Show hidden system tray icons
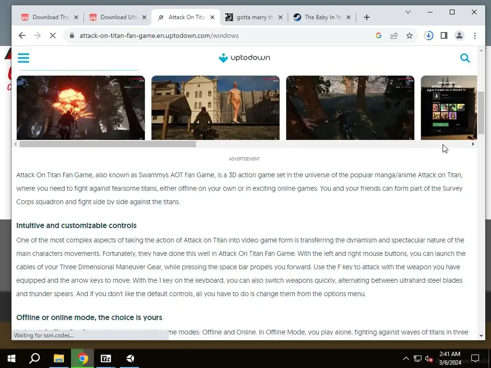The image size is (491, 368). coord(406,358)
